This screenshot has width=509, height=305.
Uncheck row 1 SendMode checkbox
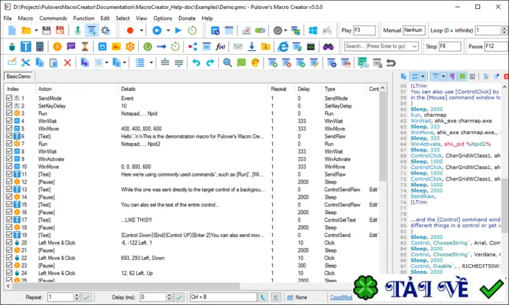coord(9,98)
